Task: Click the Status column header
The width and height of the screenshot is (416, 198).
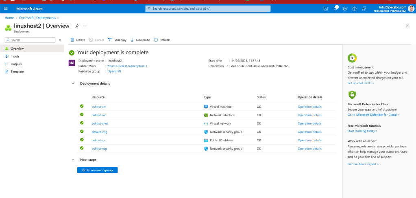Action: [x=261, y=97]
